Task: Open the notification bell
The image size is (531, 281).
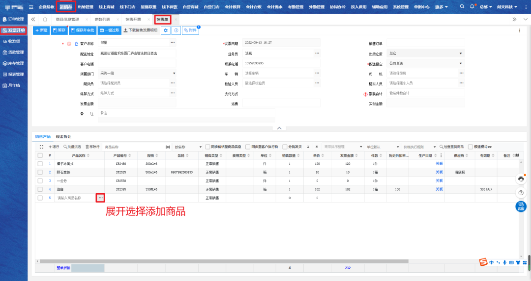Action: coord(472,7)
